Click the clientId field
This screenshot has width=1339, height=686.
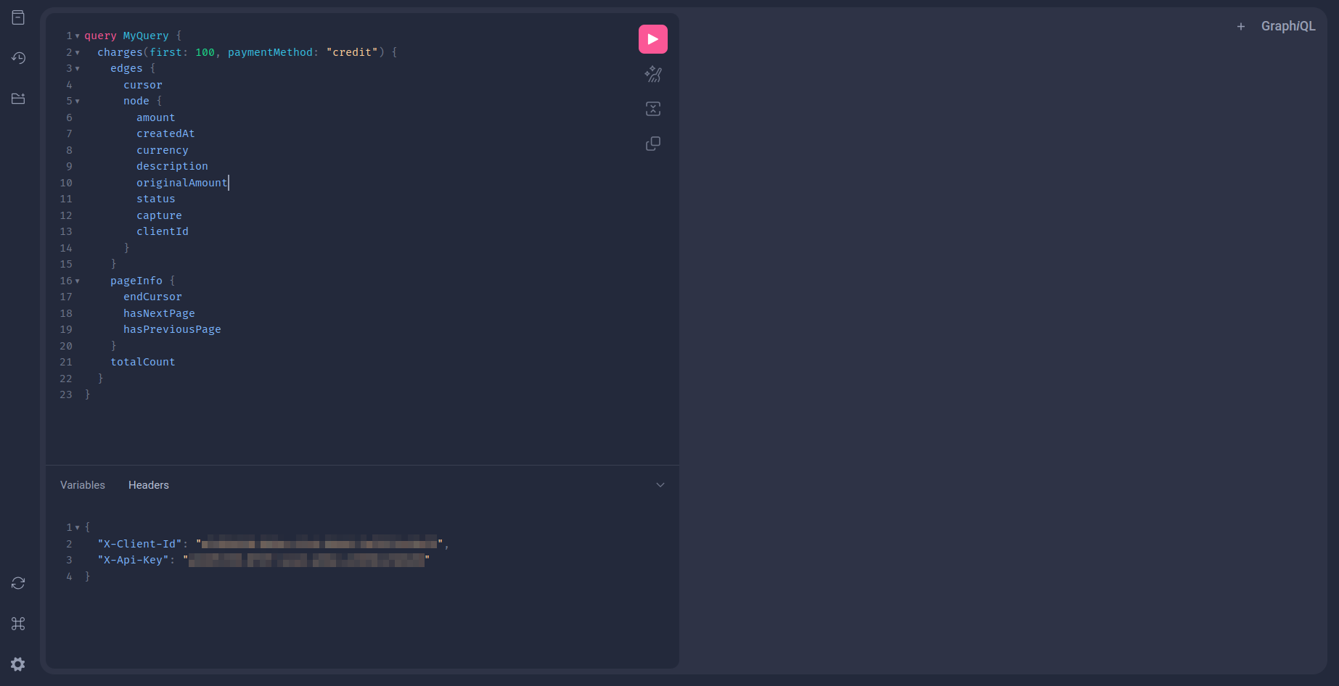tap(163, 231)
